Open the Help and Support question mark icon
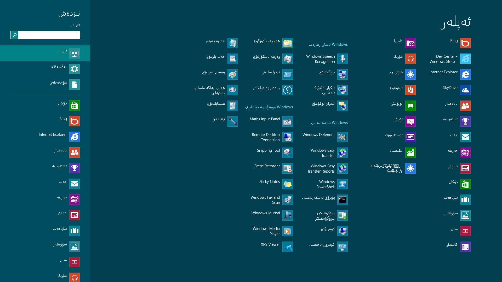 288,90
